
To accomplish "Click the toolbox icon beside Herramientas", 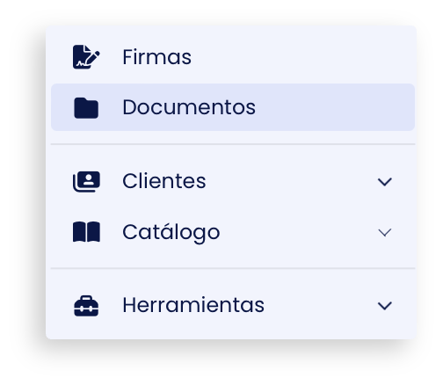I will click(86, 306).
